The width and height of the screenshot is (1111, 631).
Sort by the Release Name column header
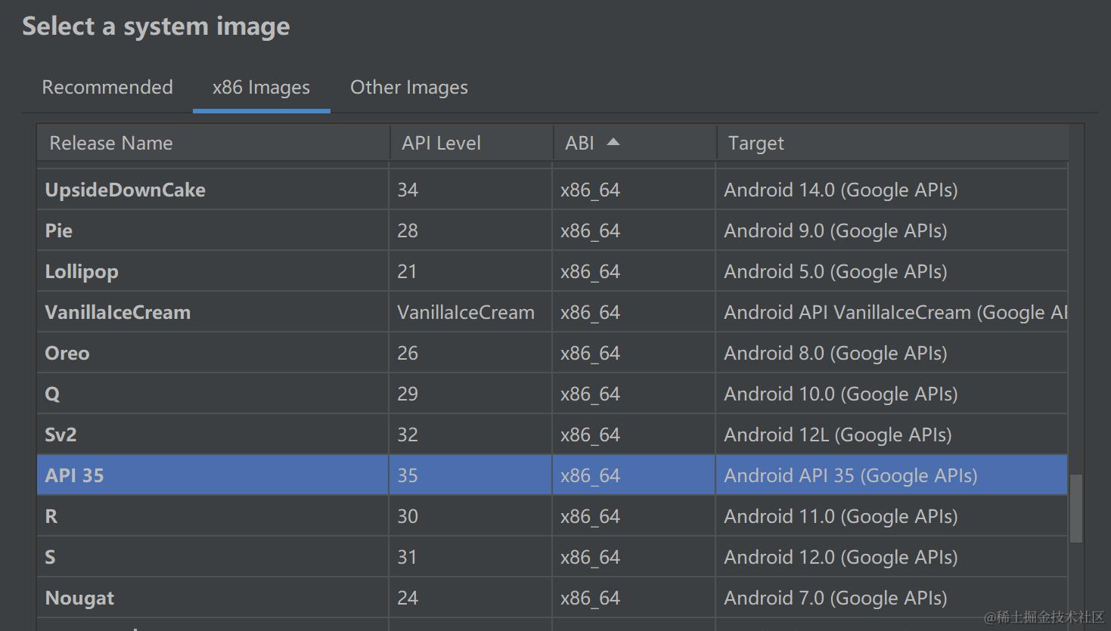pos(213,143)
